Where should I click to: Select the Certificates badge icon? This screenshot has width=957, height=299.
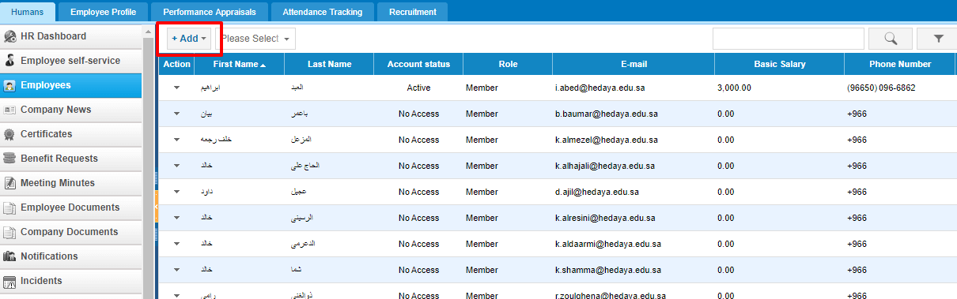coord(10,135)
